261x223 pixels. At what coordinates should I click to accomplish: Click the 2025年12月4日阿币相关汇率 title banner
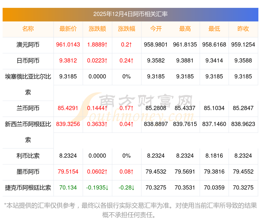[130, 14]
